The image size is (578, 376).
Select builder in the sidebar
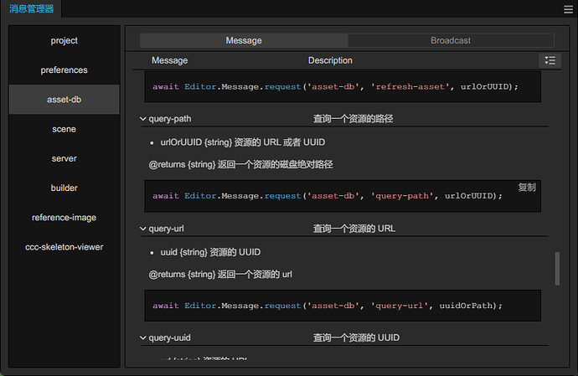click(x=65, y=188)
